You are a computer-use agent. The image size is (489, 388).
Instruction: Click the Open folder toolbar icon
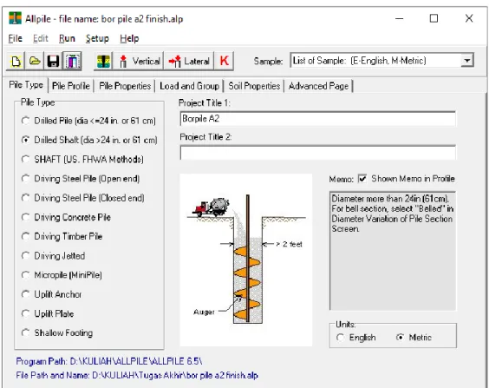[35, 61]
